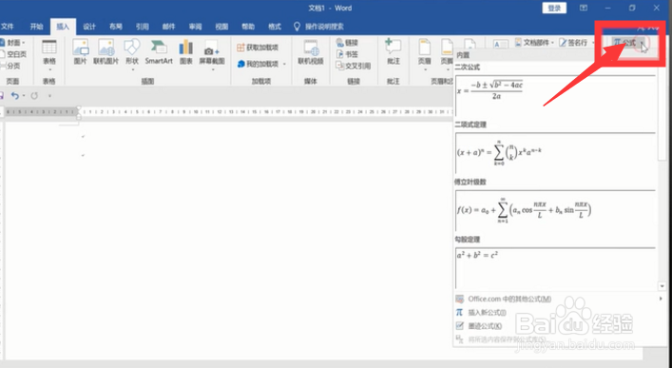Open Online Pictures (联机图片)
672x368 pixels.
pyautogui.click(x=106, y=52)
